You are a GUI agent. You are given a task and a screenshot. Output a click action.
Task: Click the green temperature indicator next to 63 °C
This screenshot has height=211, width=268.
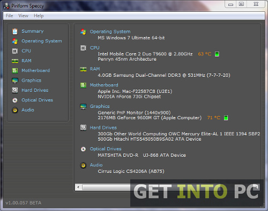click(217, 54)
